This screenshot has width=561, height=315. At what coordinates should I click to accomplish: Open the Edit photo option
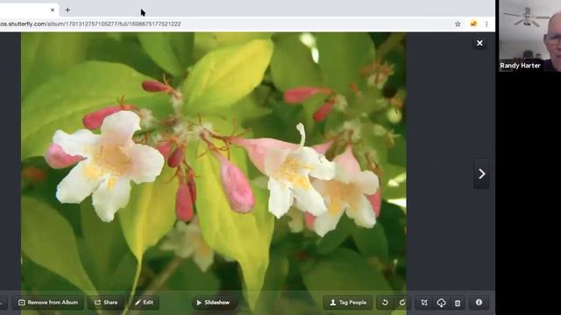[144, 303]
